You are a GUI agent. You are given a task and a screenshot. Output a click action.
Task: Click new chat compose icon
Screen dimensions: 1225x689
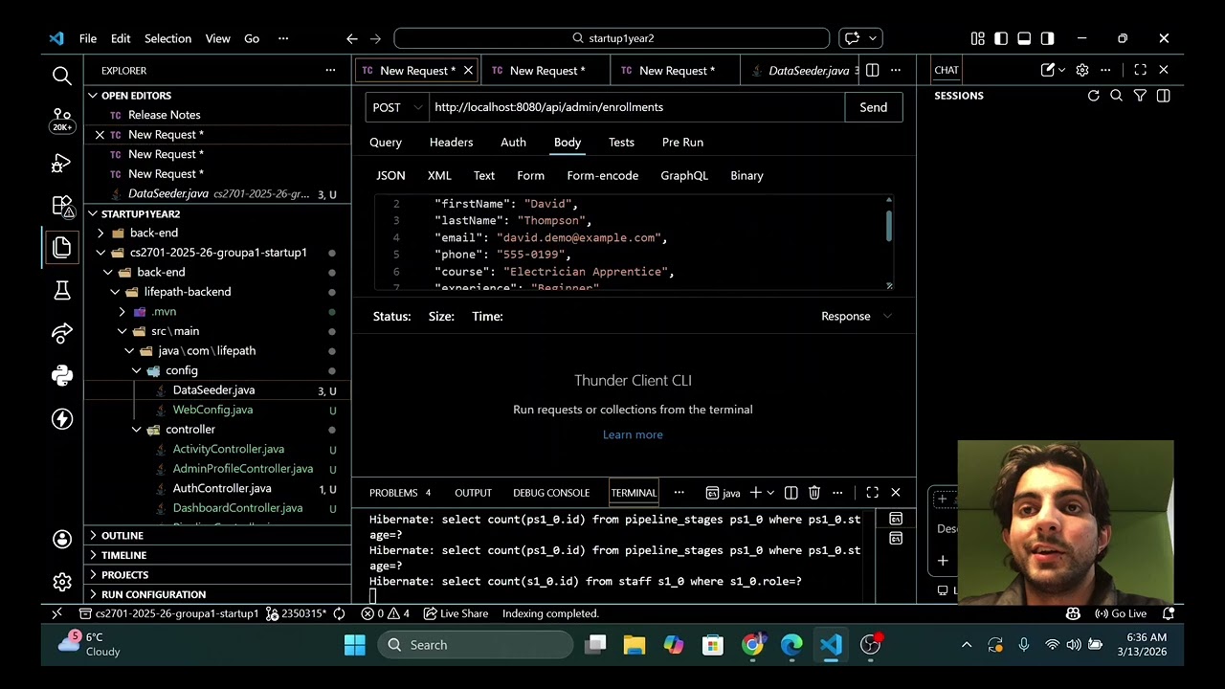point(1048,70)
